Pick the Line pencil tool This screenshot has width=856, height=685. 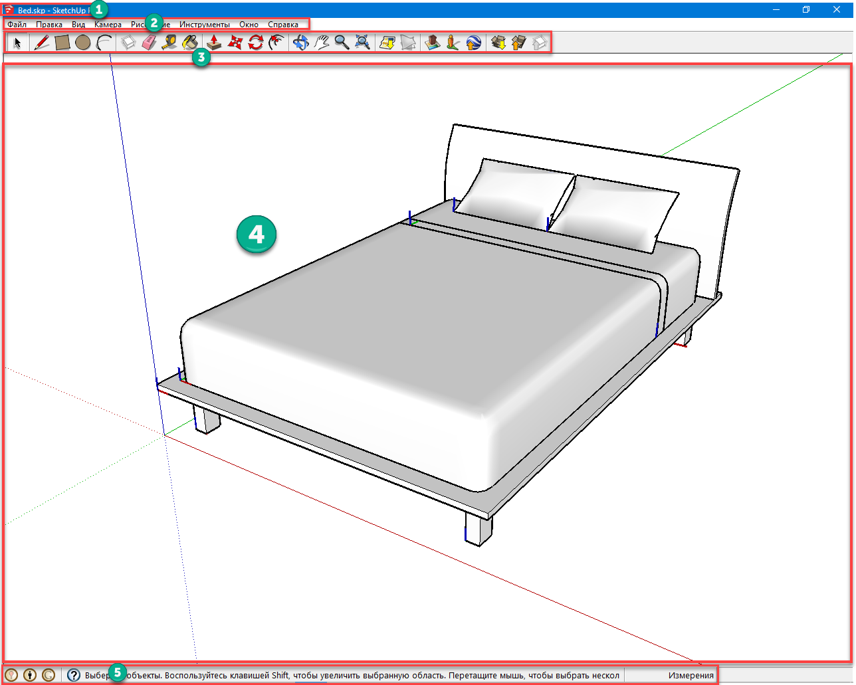pyautogui.click(x=41, y=43)
